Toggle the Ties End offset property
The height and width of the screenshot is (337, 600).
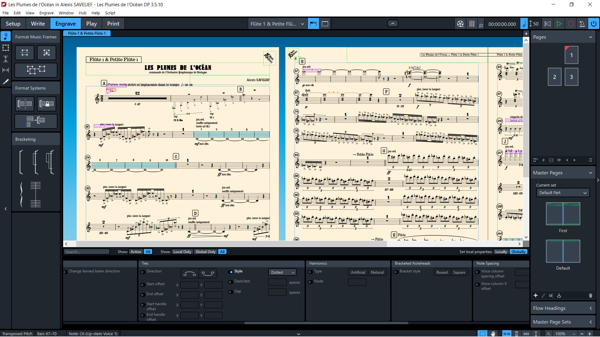click(143, 295)
